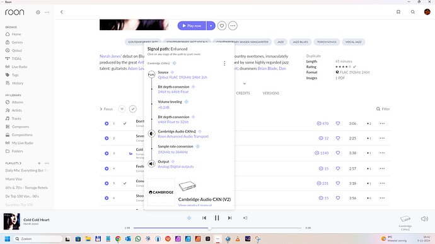Toggle favorite heart next to Play now
Screen dimensions: 435x244
click(222, 26)
